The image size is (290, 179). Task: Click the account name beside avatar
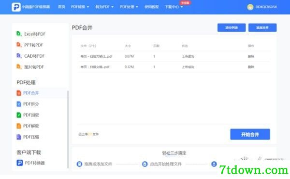point(266,7)
